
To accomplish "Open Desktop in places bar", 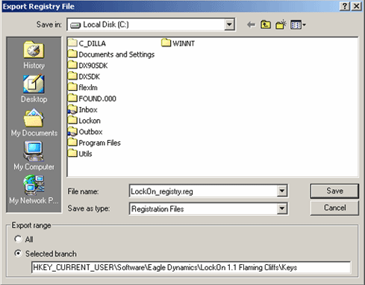I will click(34, 89).
